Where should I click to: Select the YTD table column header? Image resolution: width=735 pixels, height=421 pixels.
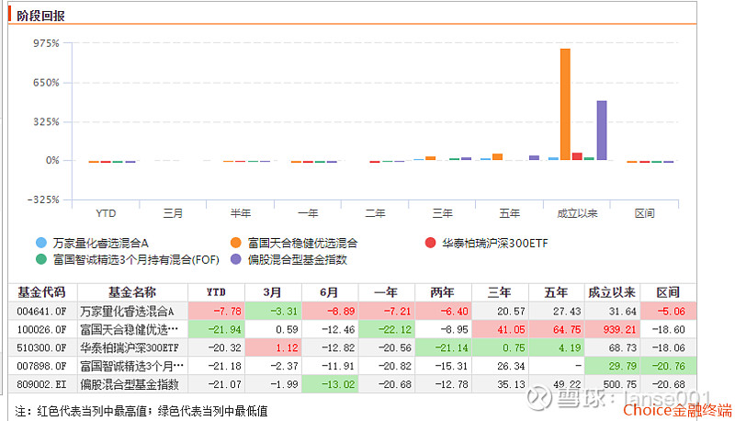tap(216, 292)
